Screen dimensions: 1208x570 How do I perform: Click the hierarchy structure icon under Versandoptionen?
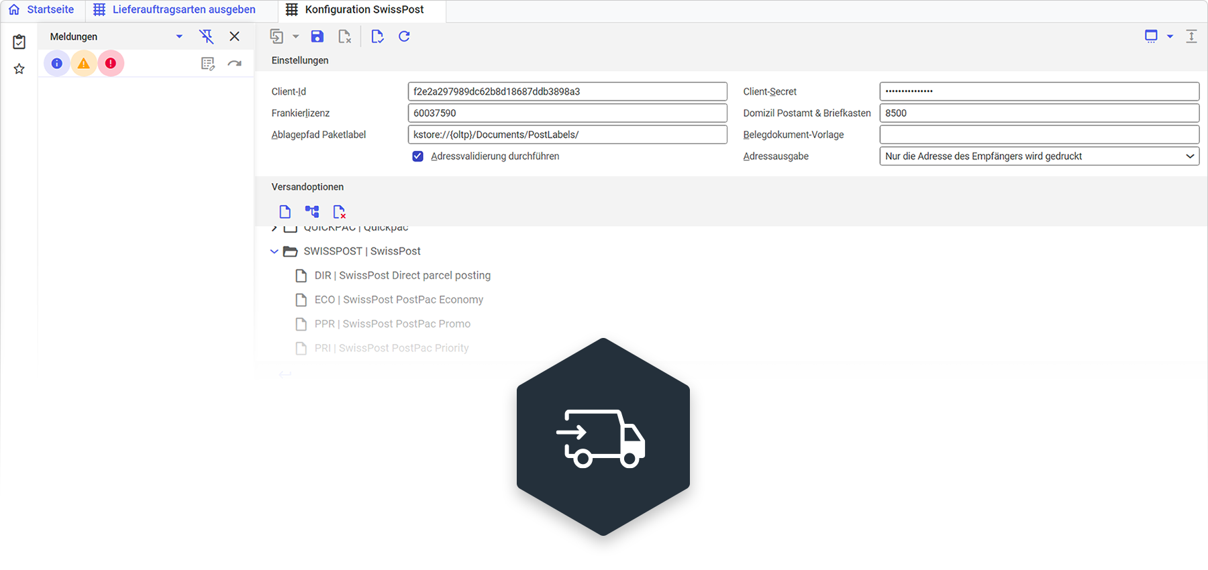point(312,212)
